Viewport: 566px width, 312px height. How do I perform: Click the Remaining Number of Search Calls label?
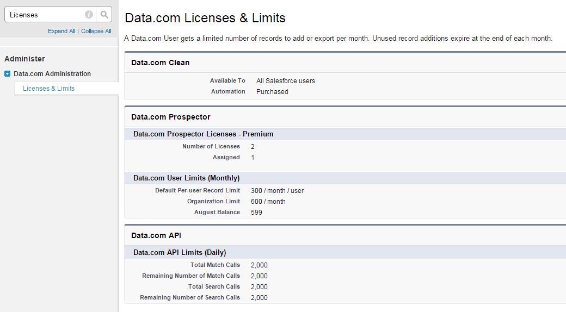click(190, 297)
